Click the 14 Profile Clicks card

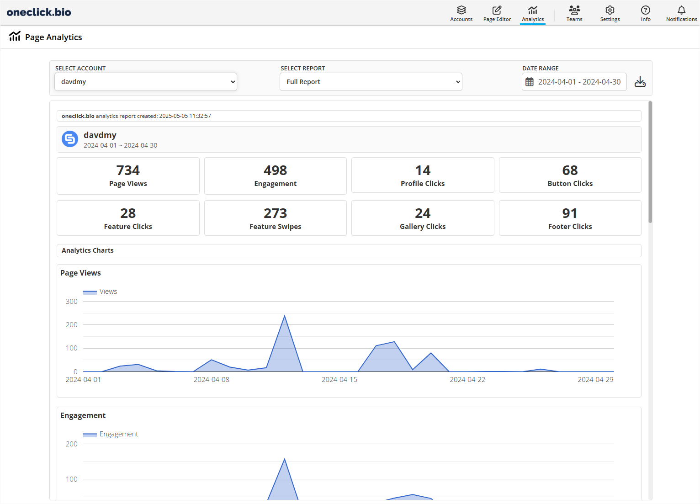[x=423, y=175]
